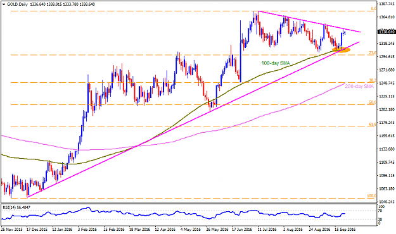Click the 200-day SMA label
The height and width of the screenshot is (234, 396).
click(x=359, y=86)
